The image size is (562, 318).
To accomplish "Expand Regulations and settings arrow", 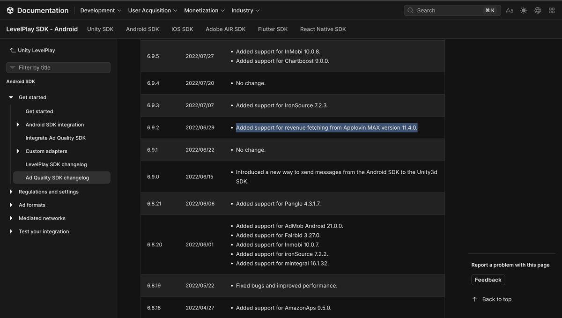I will coord(11,192).
